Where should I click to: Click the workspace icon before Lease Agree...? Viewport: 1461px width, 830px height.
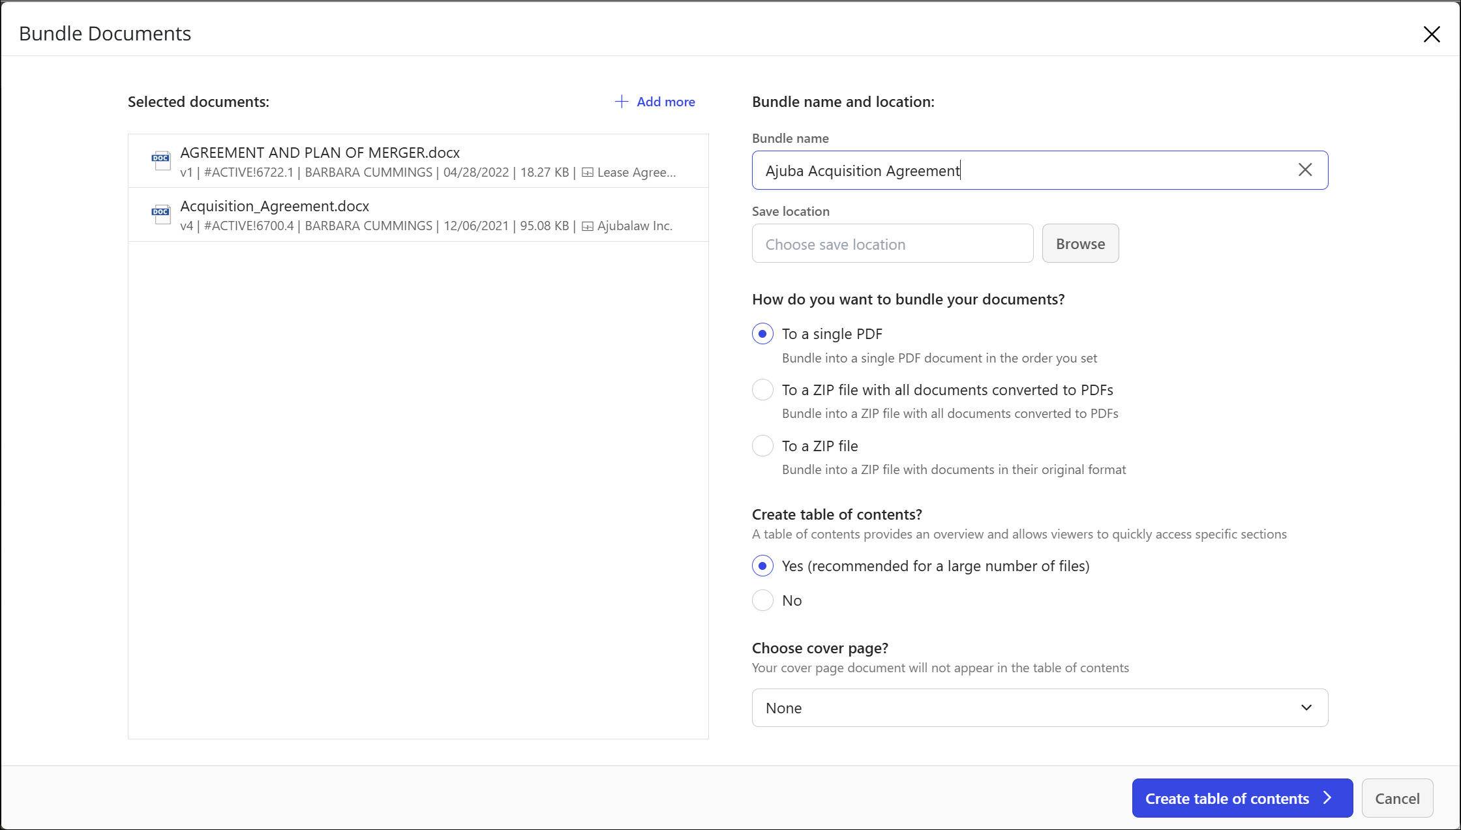(587, 173)
